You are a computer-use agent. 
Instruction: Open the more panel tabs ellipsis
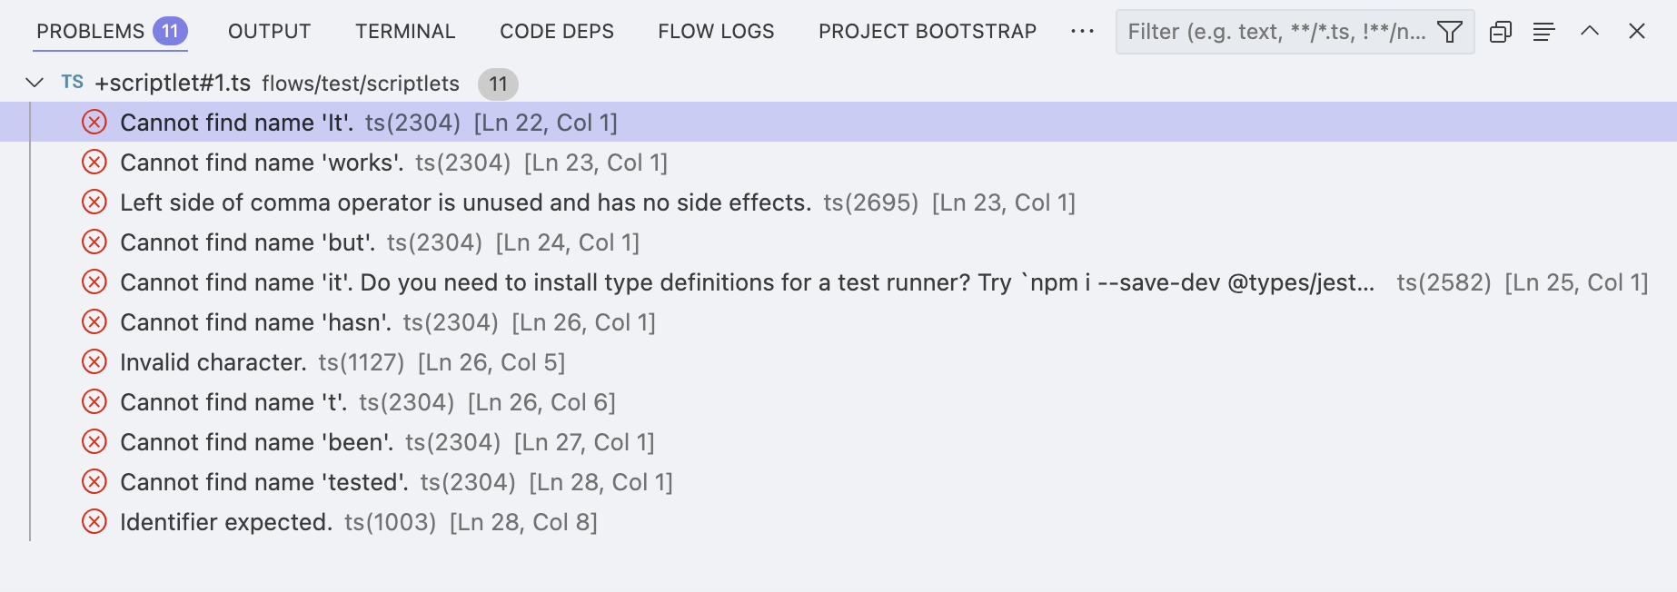1082,32
